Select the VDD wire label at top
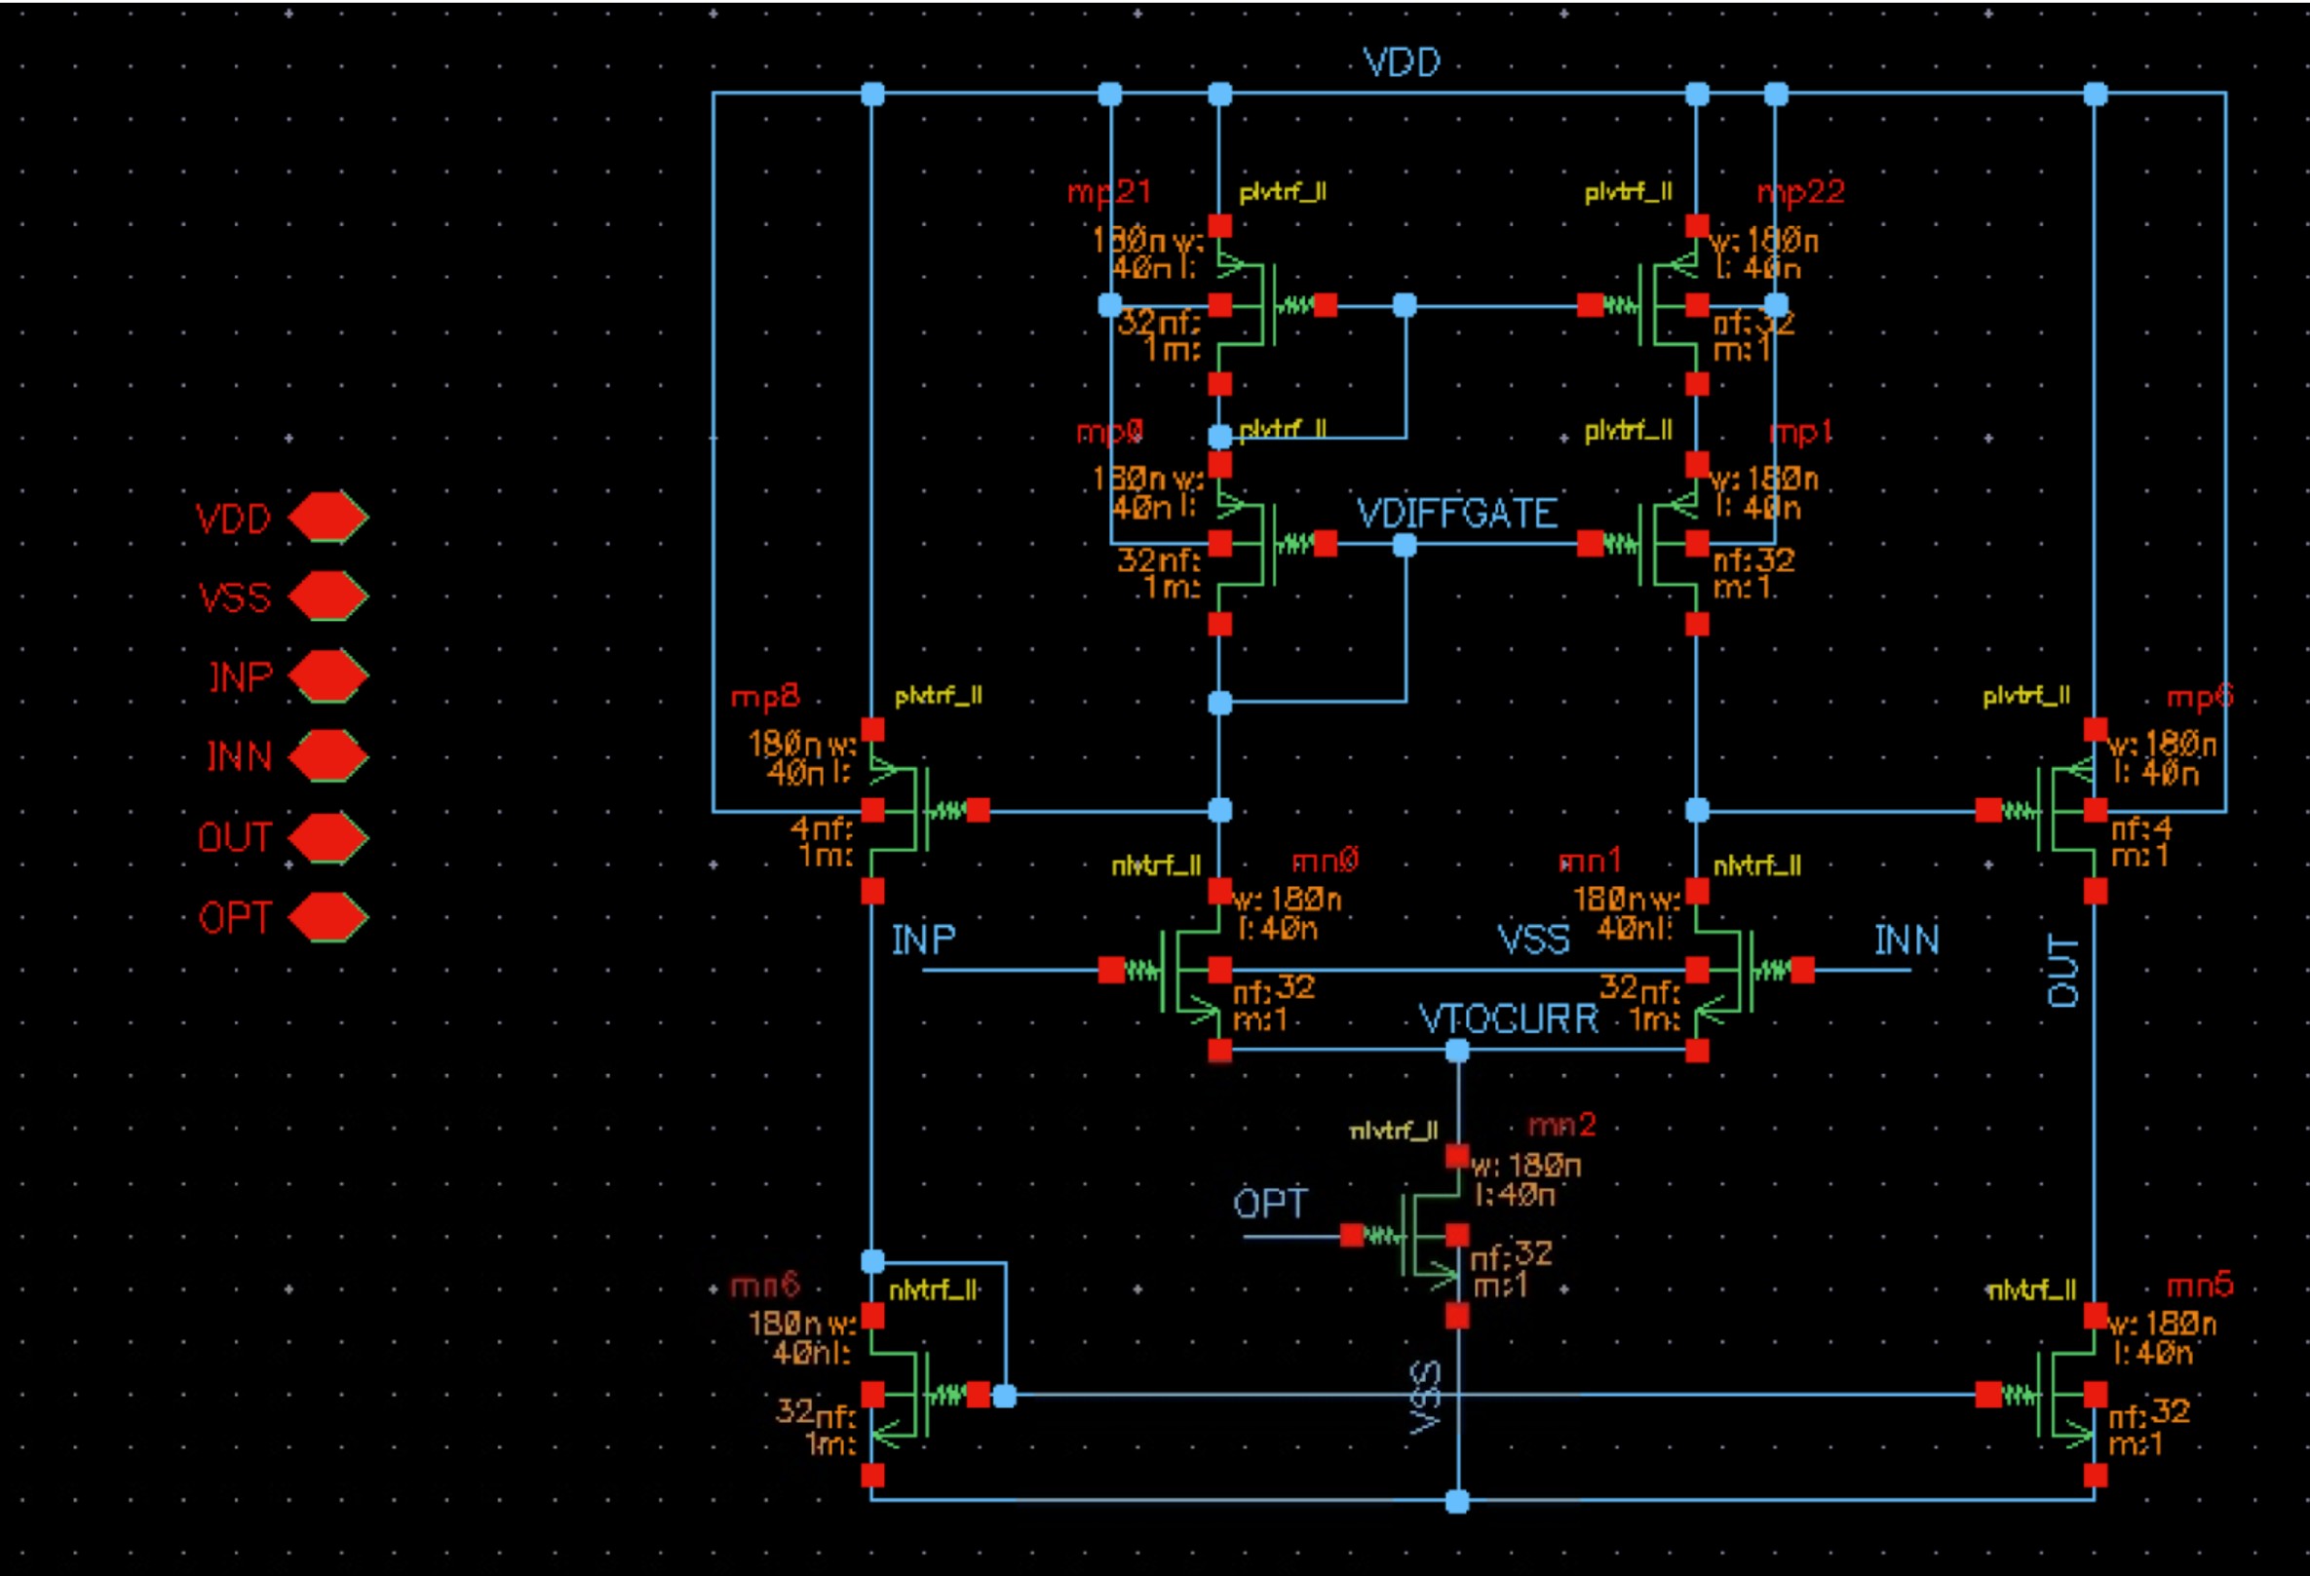This screenshot has height=1576, width=2310. 1402,62
